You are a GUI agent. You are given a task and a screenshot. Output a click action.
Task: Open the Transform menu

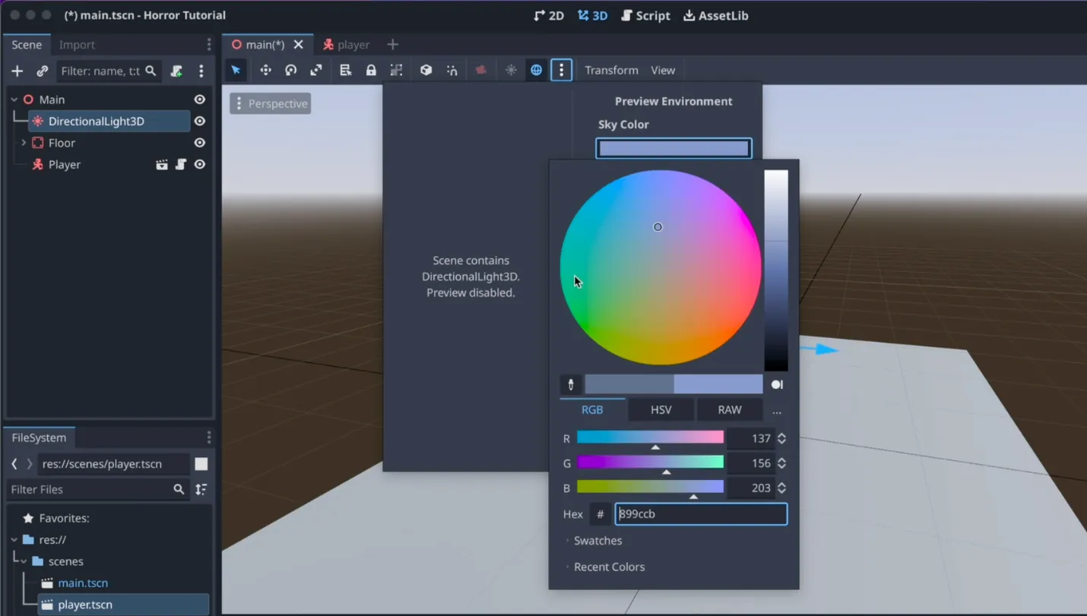click(611, 70)
